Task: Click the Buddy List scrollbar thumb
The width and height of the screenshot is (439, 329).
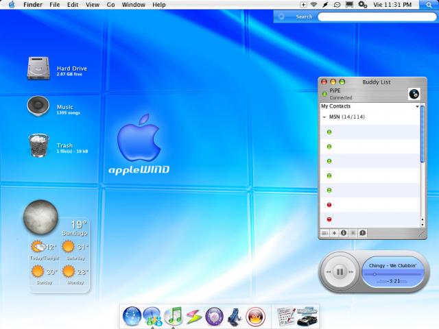Action: tap(423, 134)
